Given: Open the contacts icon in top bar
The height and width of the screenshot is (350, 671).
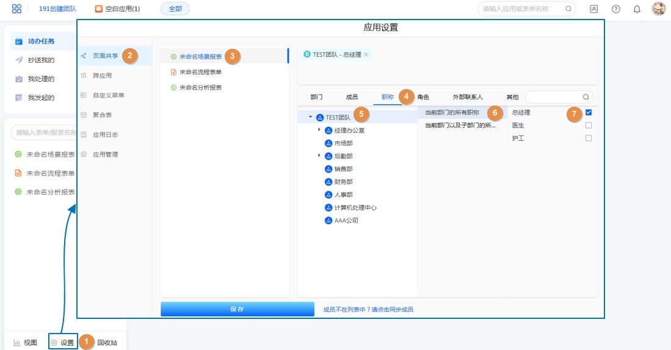Looking at the screenshot, I should pos(593,9).
